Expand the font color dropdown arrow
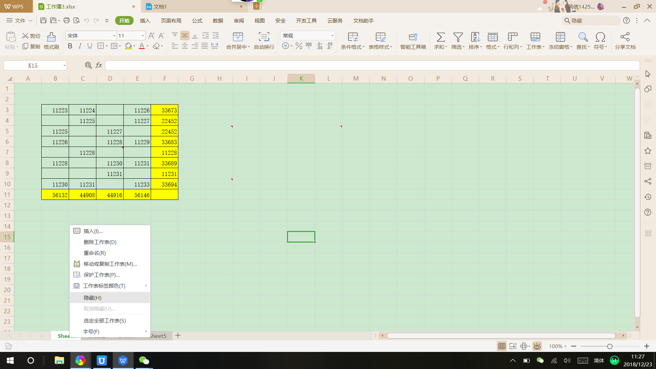 148,46
